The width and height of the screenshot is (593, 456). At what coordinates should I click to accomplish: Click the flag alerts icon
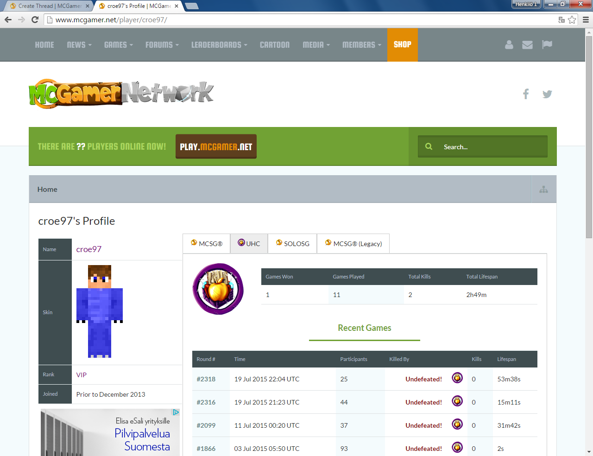click(547, 44)
